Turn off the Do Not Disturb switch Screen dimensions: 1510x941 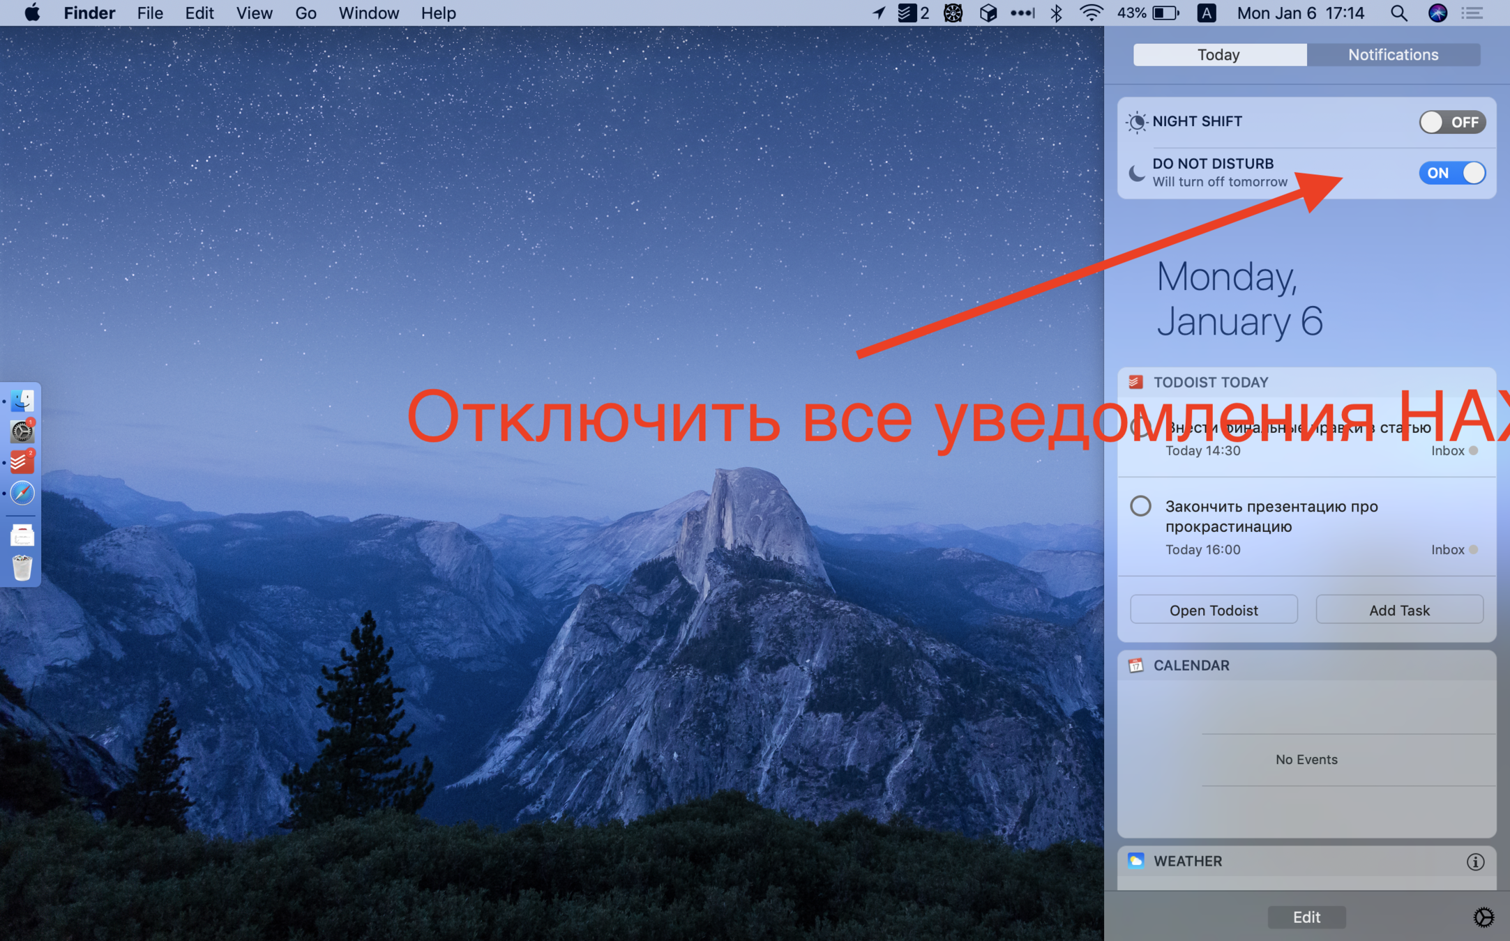[x=1451, y=173]
